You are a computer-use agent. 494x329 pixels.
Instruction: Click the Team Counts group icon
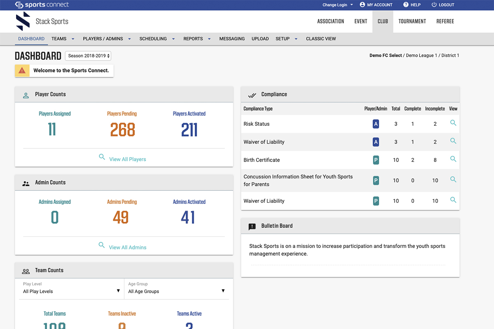click(26, 271)
